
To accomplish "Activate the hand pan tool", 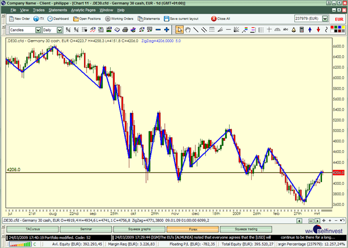I will (188, 30).
